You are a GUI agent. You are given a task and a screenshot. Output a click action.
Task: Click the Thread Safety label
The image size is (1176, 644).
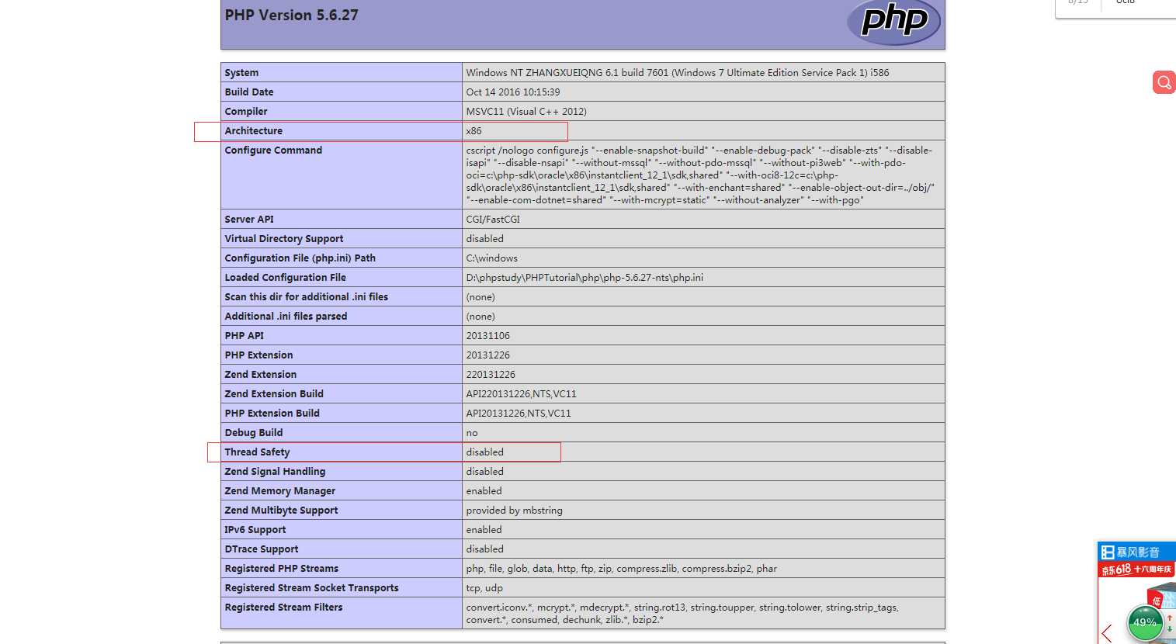(x=258, y=452)
